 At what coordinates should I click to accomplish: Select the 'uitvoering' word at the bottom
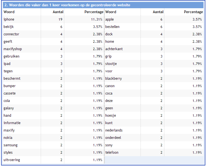point(12,160)
